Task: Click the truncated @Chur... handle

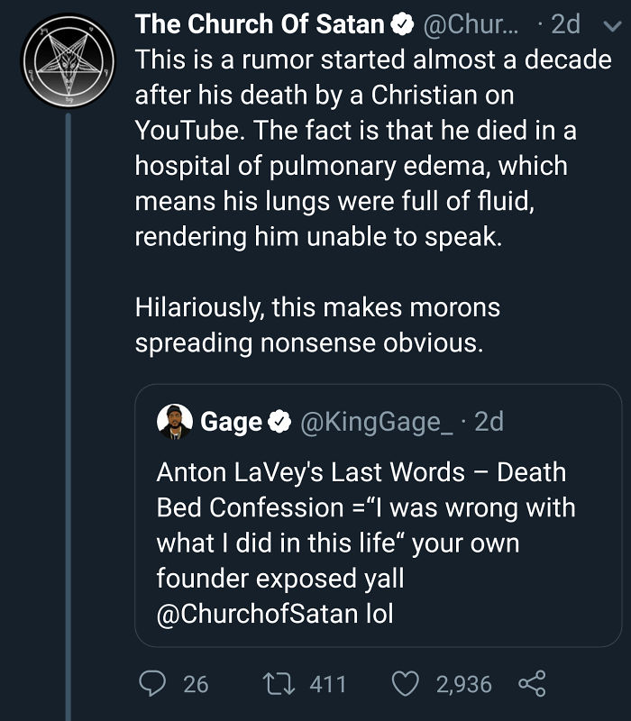Action: 471,24
